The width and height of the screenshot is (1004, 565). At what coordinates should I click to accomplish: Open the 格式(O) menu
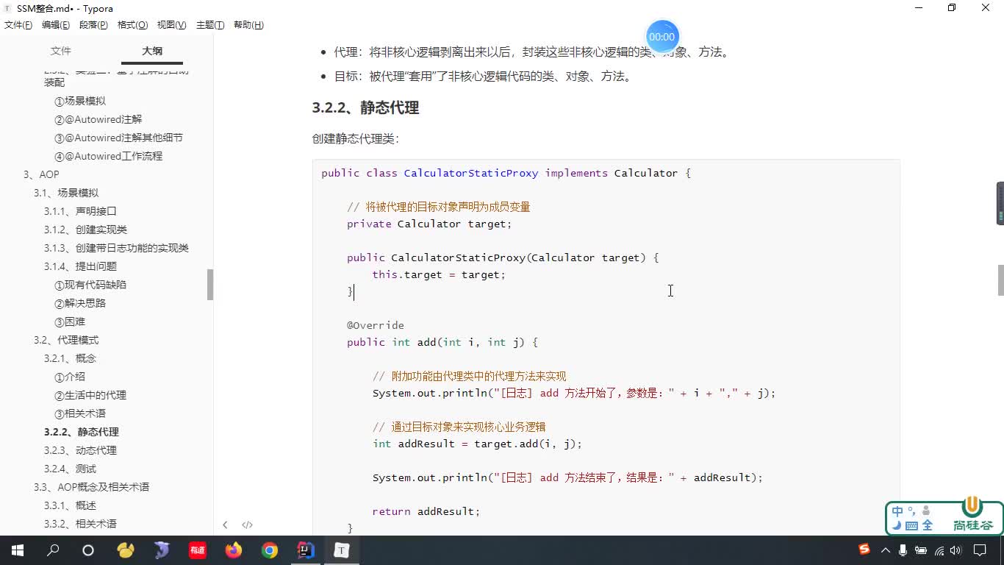click(133, 25)
